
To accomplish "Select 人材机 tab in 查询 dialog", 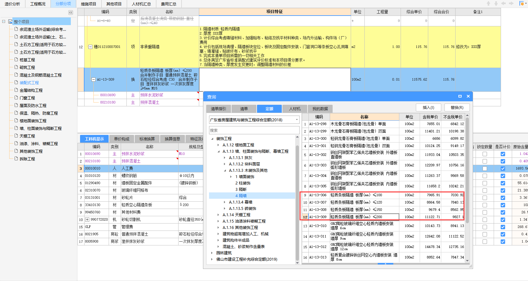I will [294, 109].
